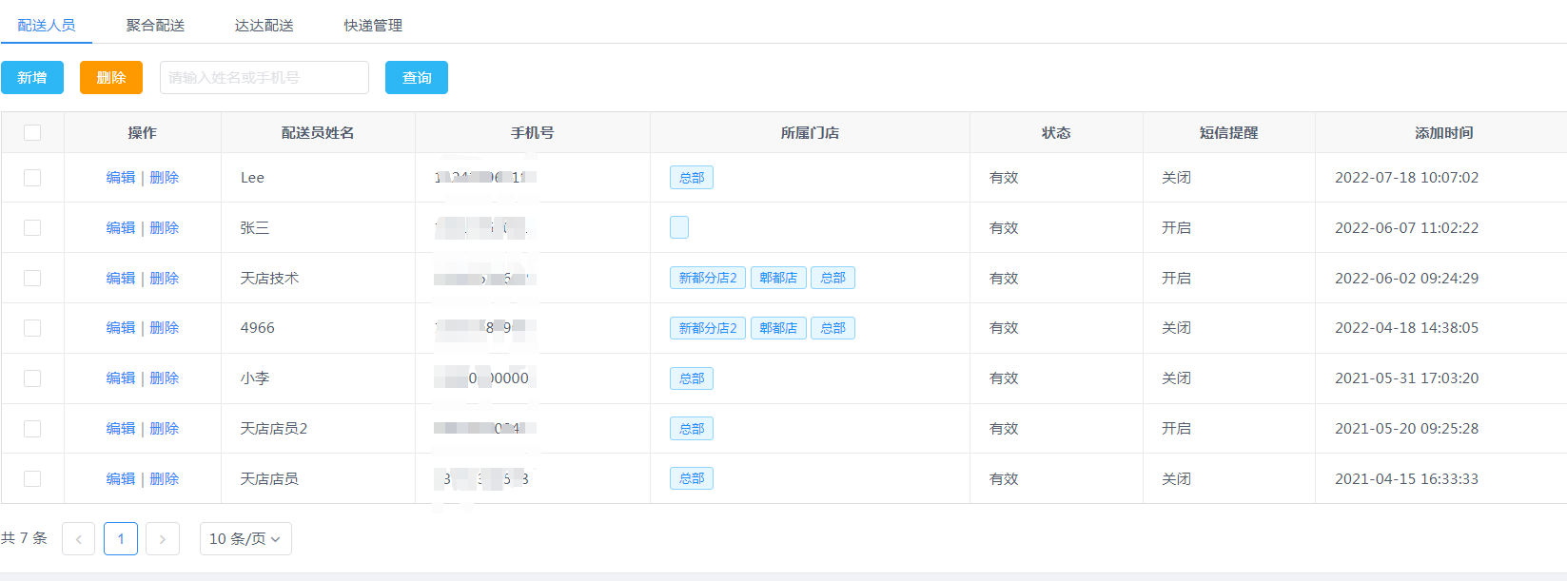Select the timestamp 2022-04-18 14:38:05
Image resolution: width=1567 pixels, height=581 pixels.
(x=1406, y=328)
